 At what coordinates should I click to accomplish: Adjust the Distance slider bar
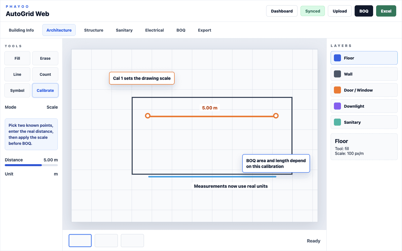31,165
